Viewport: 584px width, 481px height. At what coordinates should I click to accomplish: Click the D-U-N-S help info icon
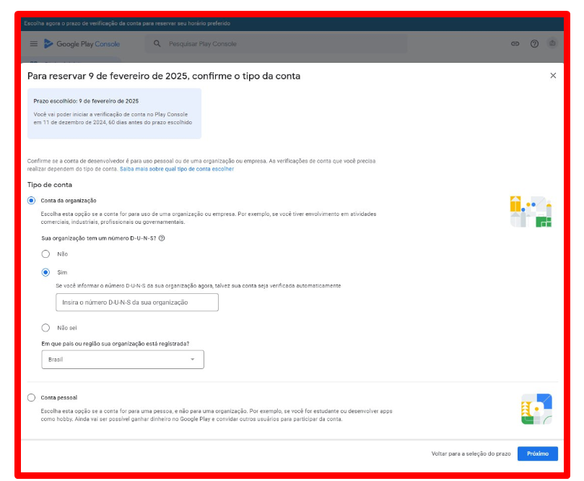162,238
